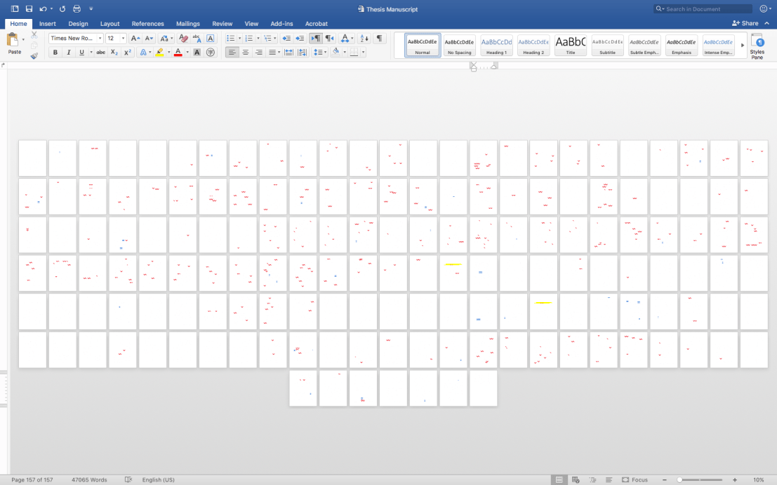
Task: Toggle show paragraph marks
Action: pyautogui.click(x=379, y=39)
